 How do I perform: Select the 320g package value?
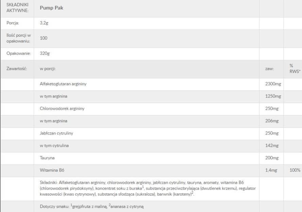tap(45, 53)
